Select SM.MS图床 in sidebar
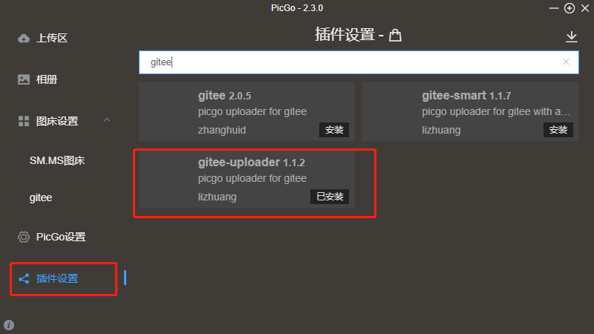Viewport: 594px width, 334px height. [x=57, y=160]
